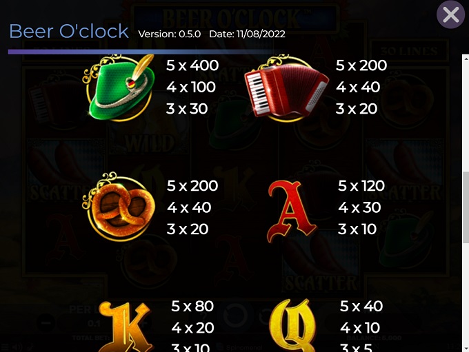
Task: Click the yellow letter Q symbol
Action: [x=292, y=326]
